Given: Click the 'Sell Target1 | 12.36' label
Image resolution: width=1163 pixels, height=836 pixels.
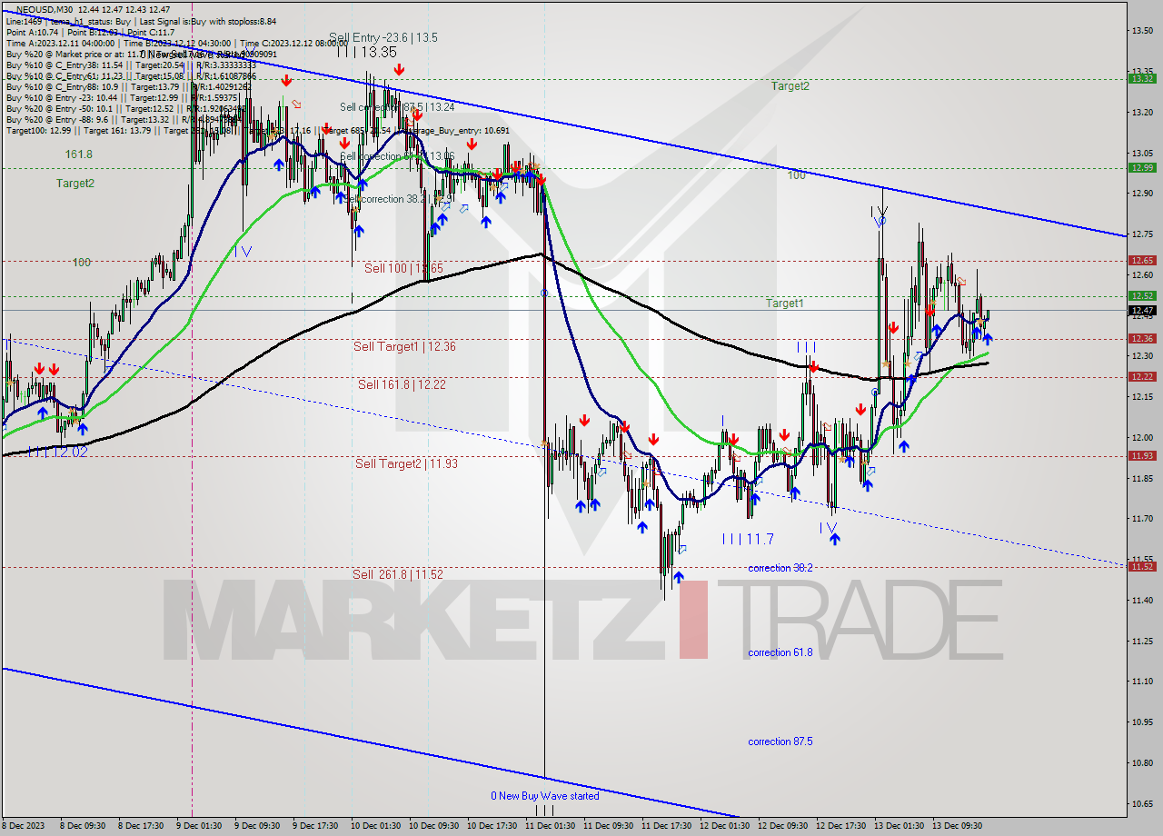Looking at the screenshot, I should click(404, 346).
